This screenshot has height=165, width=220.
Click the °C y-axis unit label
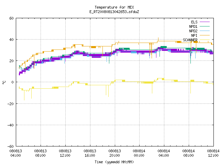[x=4, y=82]
